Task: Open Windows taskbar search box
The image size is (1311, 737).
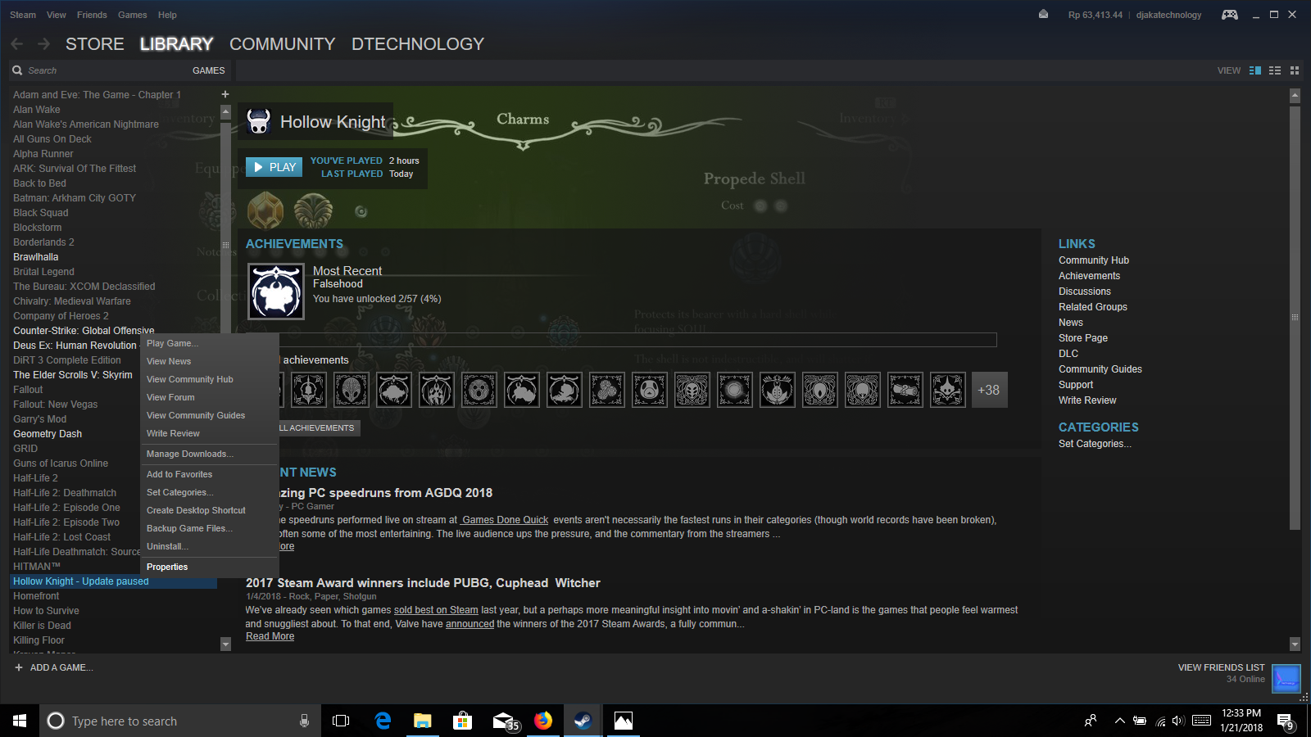Action: [x=179, y=721]
